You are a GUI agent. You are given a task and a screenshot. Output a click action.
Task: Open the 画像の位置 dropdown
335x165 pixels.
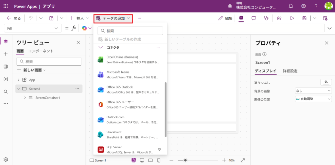pos(313,99)
